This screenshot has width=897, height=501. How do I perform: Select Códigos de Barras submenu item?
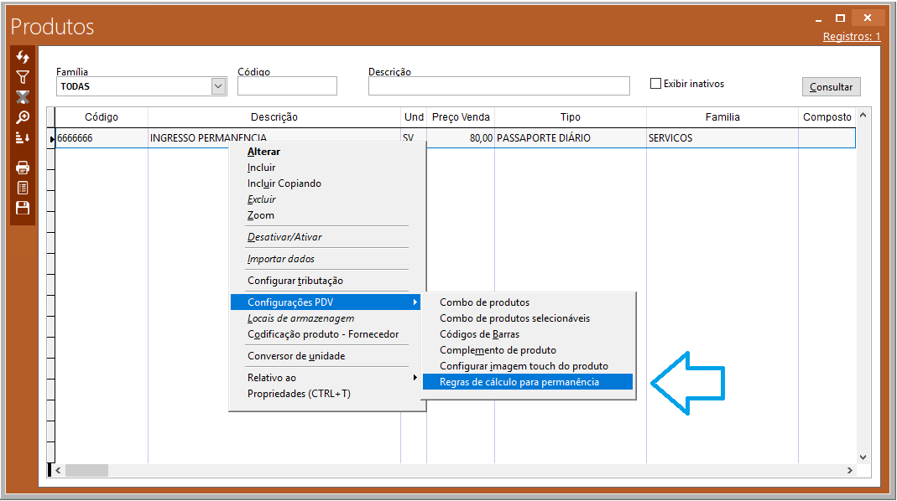pyautogui.click(x=479, y=334)
